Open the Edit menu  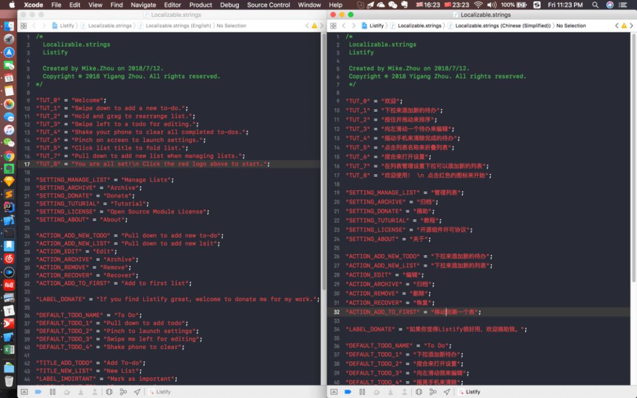tap(75, 5)
